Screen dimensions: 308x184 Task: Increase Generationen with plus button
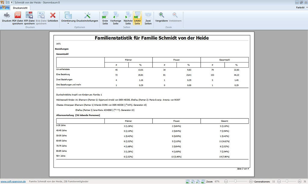pos(300,182)
